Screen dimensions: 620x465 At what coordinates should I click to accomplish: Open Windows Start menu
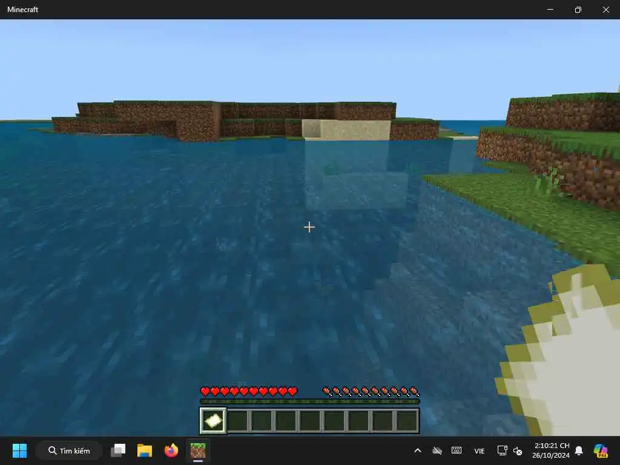click(x=20, y=450)
